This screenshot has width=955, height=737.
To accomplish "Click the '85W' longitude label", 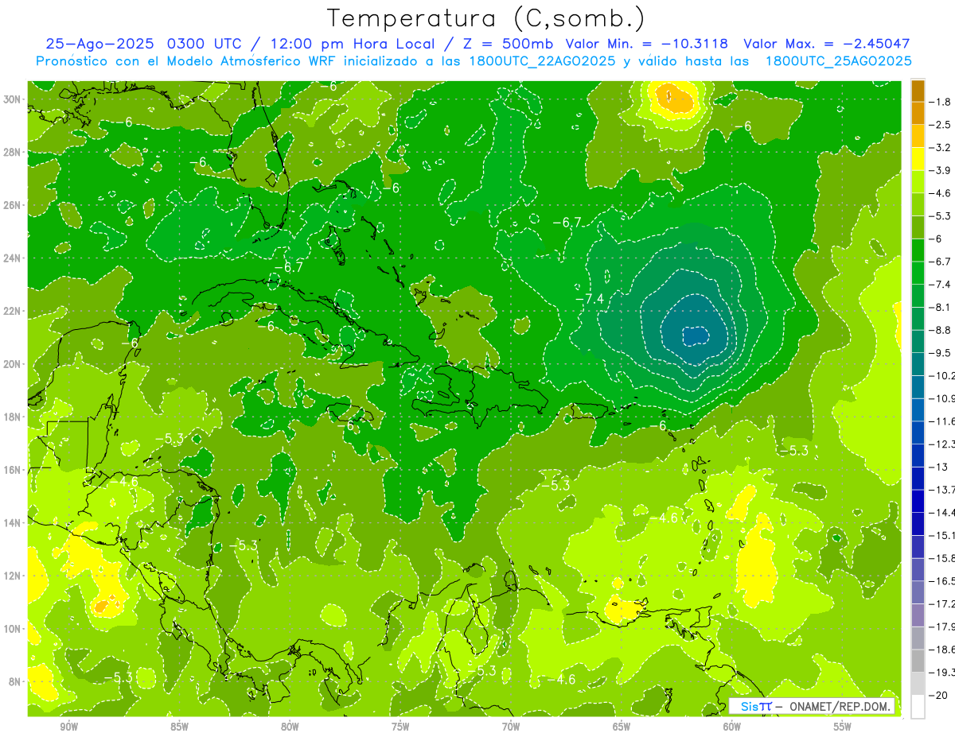I will pyautogui.click(x=179, y=727).
